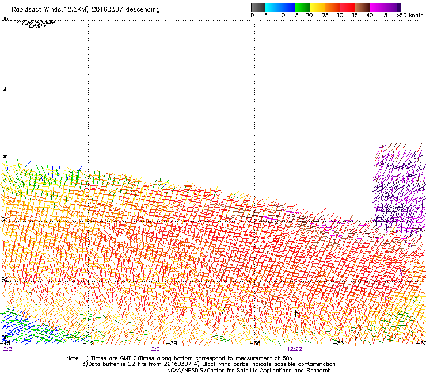Click the brown 35-40 knots legend swatch
Viewport: 426px width, 374px height.
[x=363, y=7]
